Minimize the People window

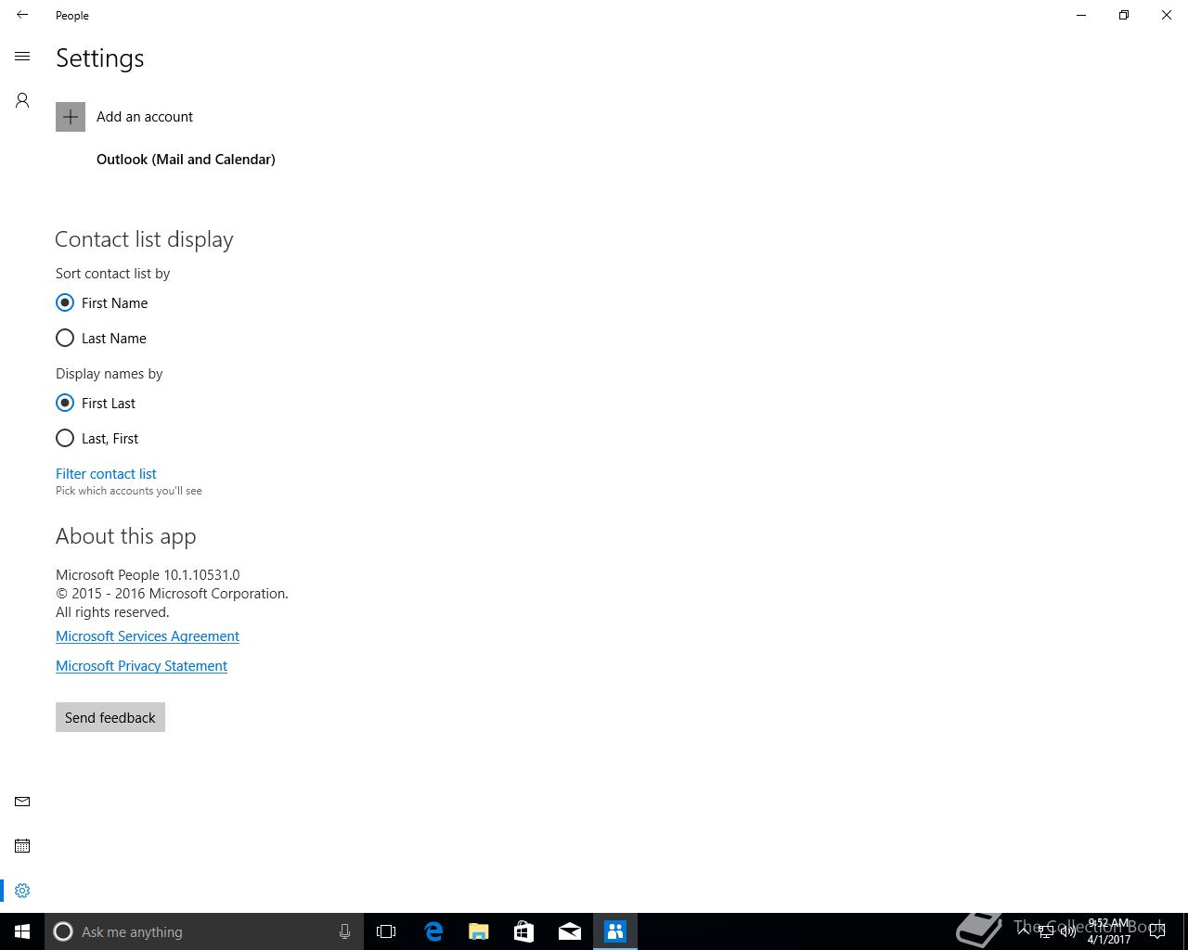pyautogui.click(x=1081, y=15)
